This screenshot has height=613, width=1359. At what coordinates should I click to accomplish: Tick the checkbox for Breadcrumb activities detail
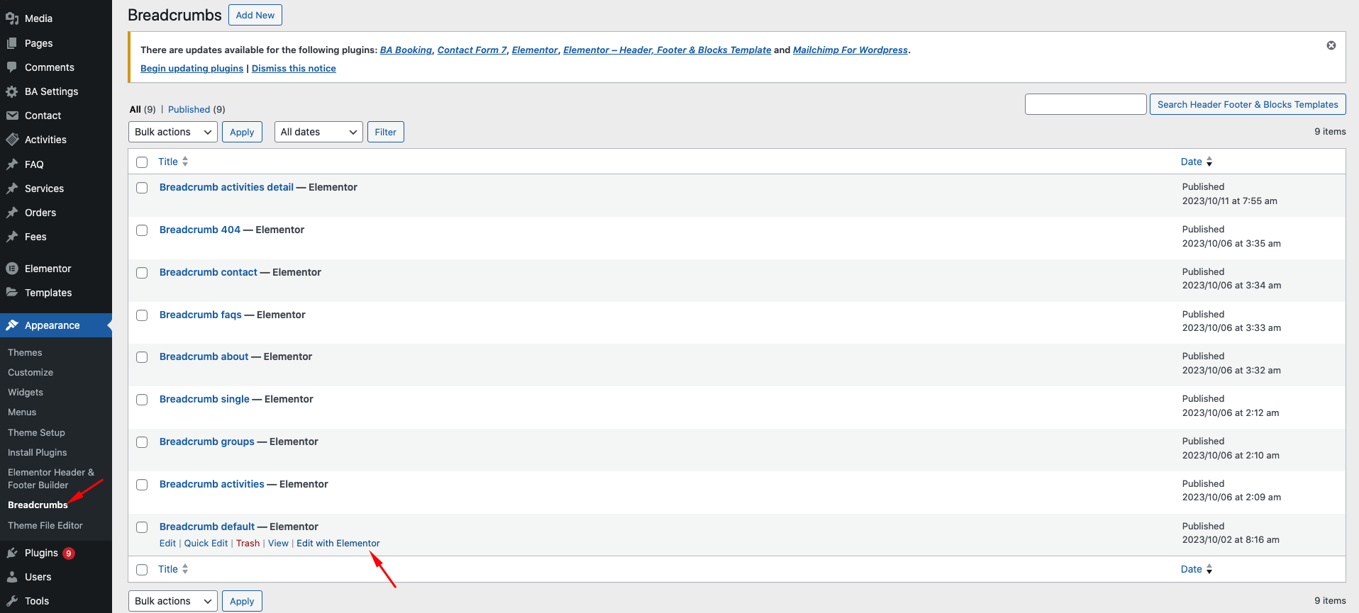142,188
